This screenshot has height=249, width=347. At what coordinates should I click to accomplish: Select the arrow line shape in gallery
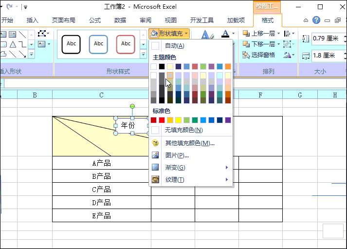(22, 54)
